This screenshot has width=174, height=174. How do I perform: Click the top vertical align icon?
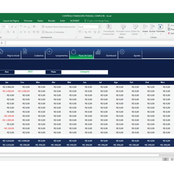[x=21, y=26]
